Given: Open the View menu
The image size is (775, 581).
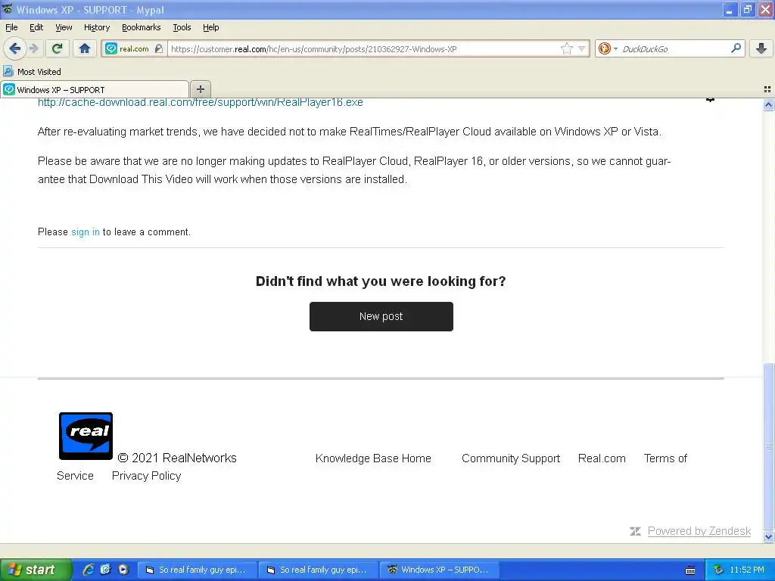Looking at the screenshot, I should [64, 28].
